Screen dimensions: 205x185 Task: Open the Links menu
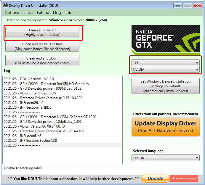coord(28,12)
